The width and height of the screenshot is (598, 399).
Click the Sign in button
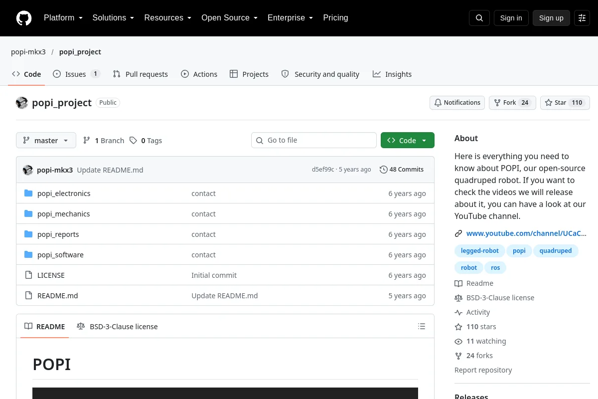pyautogui.click(x=511, y=18)
